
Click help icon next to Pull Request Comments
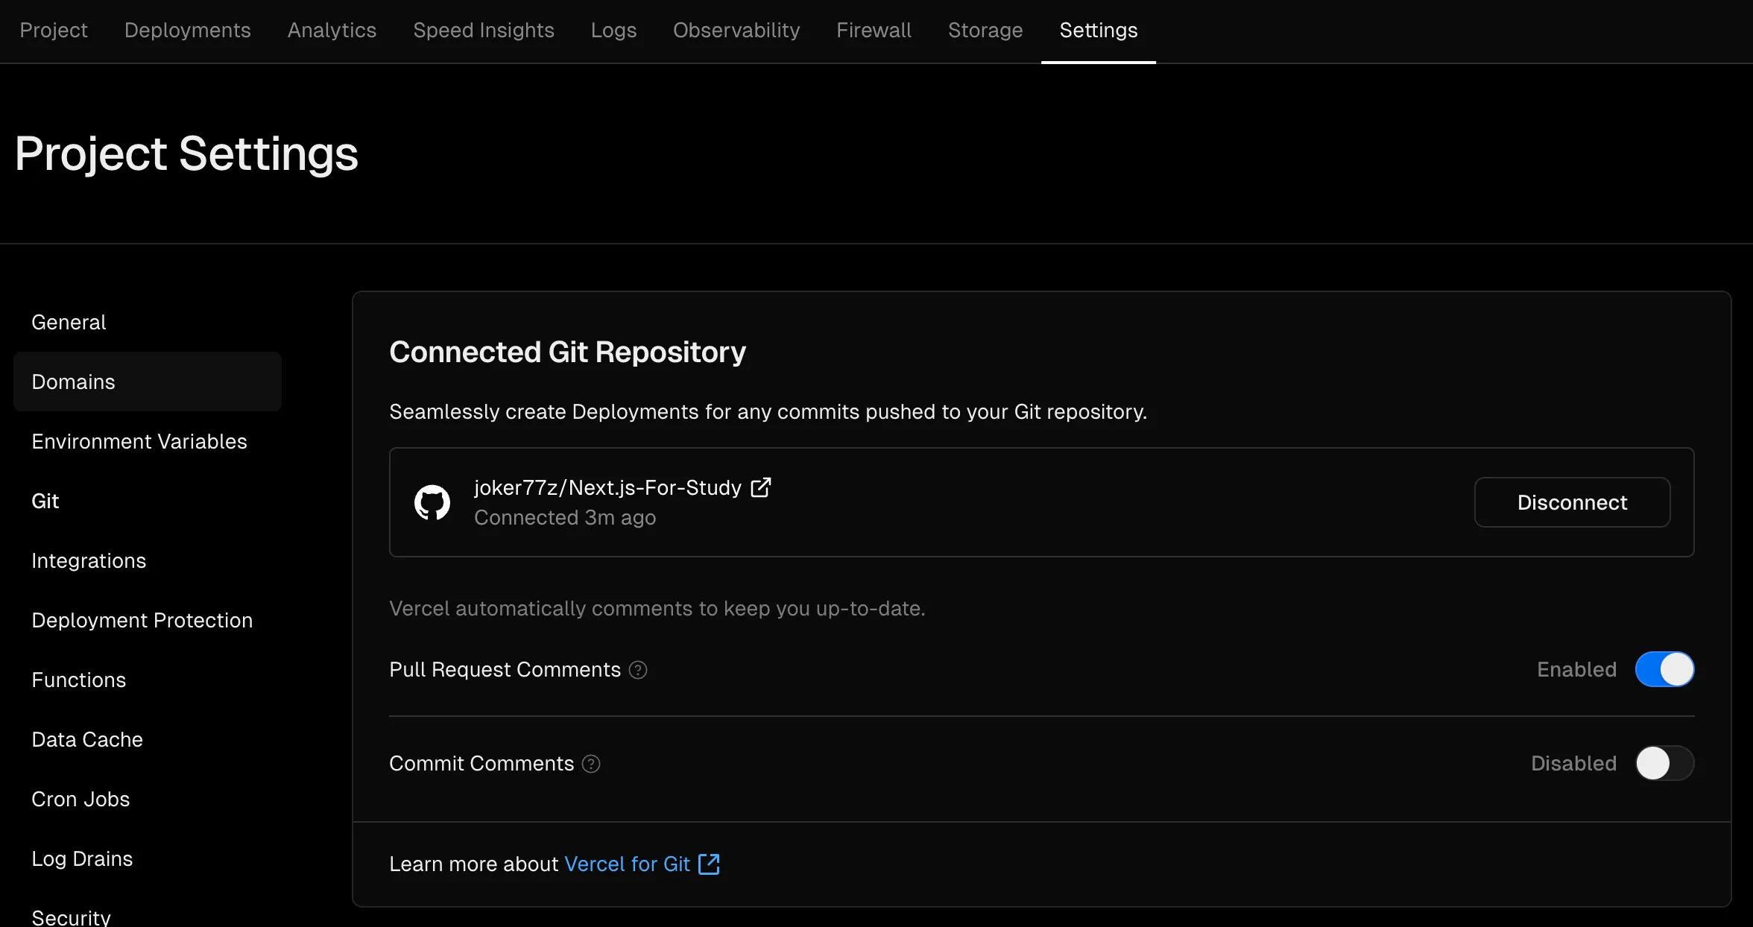[638, 670]
